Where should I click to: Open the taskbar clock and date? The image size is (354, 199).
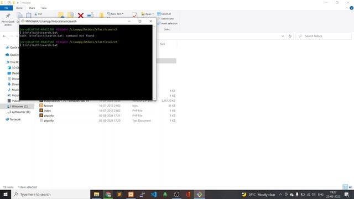point(333,194)
